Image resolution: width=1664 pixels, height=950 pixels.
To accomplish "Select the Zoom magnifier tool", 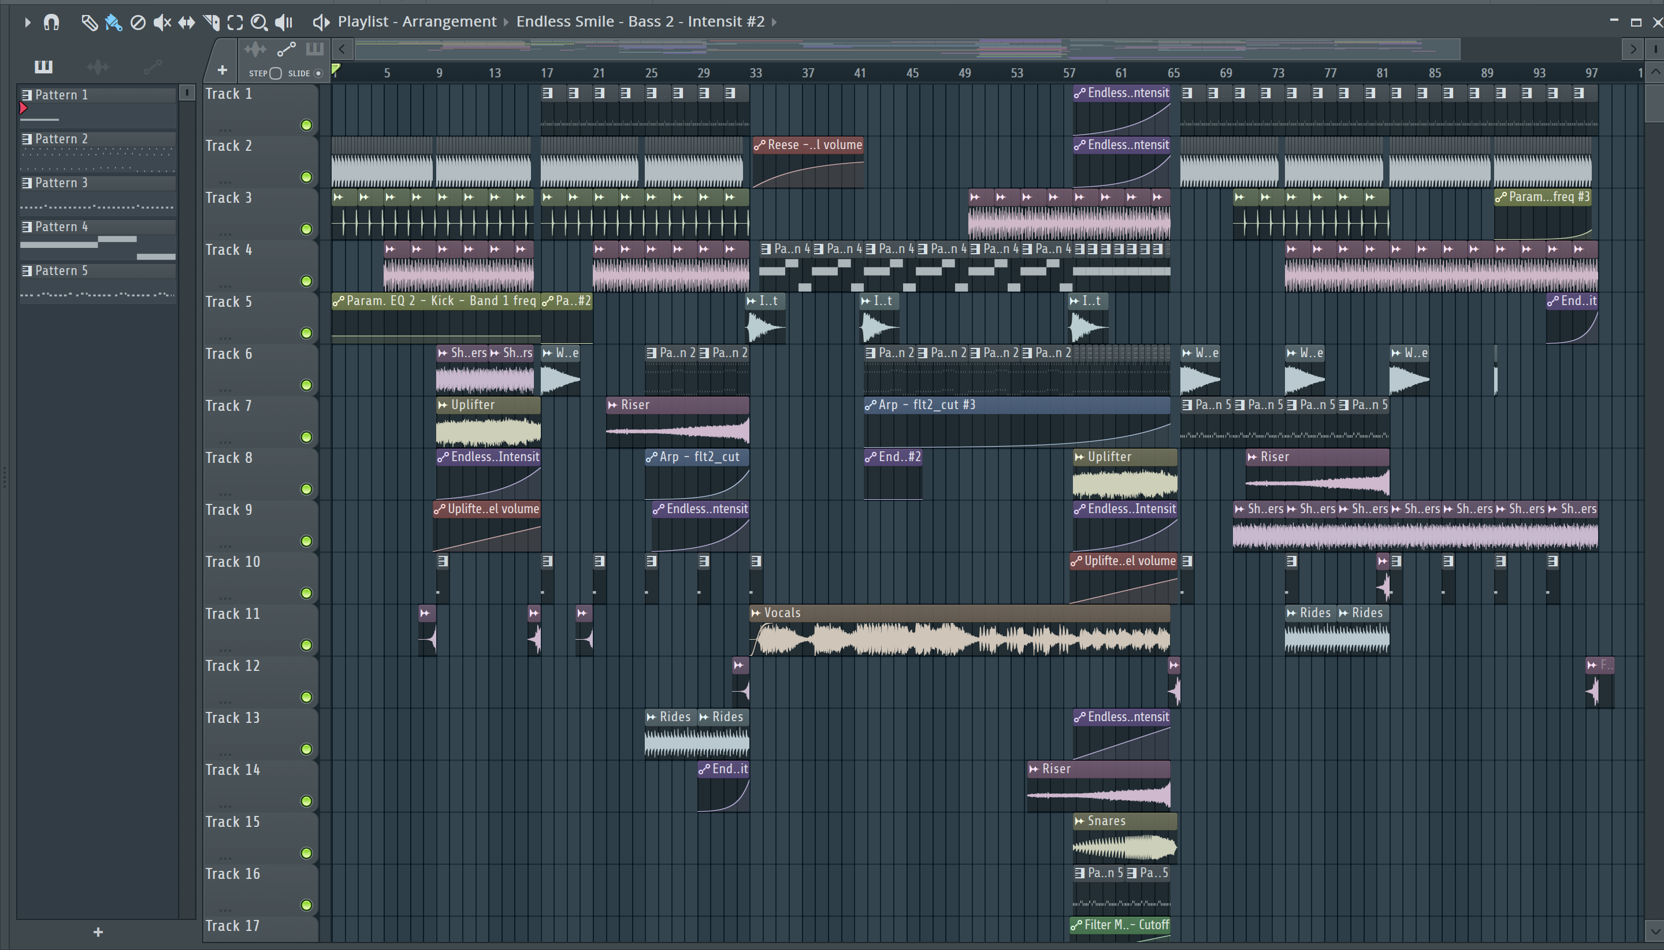I will point(259,22).
